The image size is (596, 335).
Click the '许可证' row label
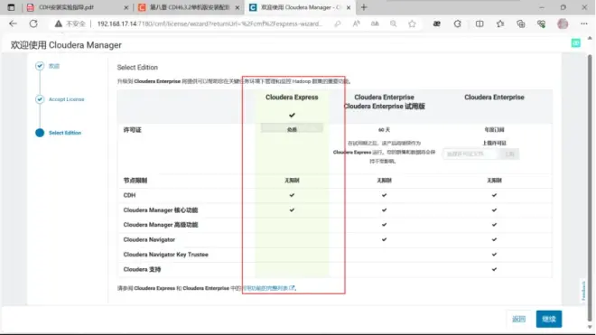pyautogui.click(x=132, y=130)
